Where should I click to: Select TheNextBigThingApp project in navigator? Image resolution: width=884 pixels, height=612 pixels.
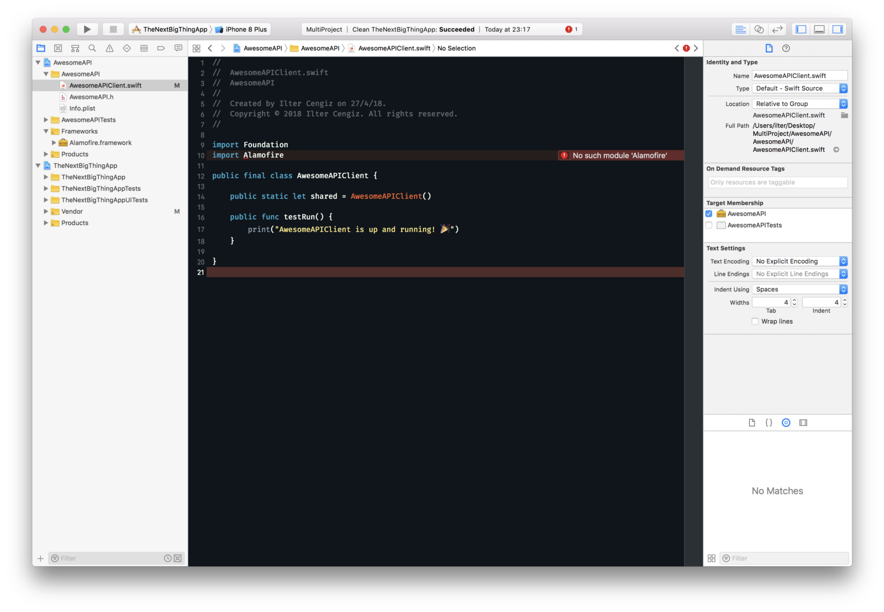point(86,166)
